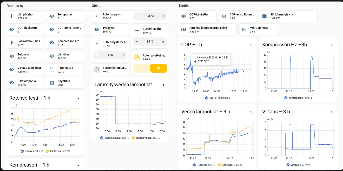This screenshot has height=171, width=343.
Task: Open the COP-Laskettu 3.62 card
Action: pos(197,16)
